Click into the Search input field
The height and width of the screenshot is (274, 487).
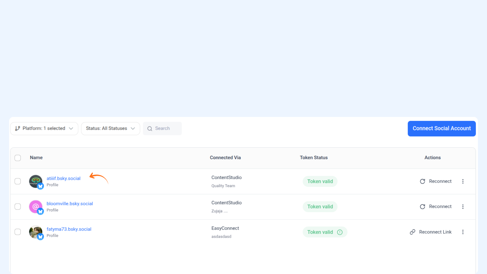(166, 129)
